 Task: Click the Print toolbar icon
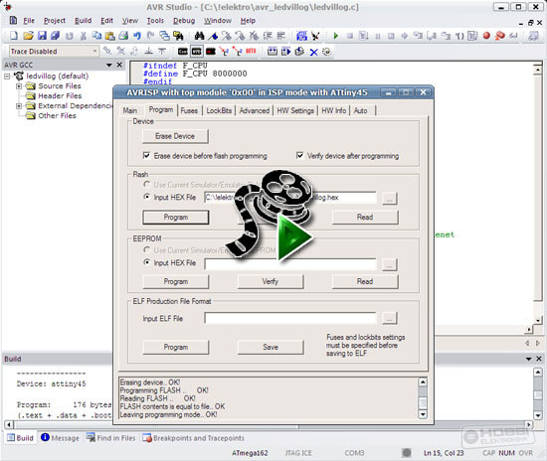pyautogui.click(x=123, y=35)
